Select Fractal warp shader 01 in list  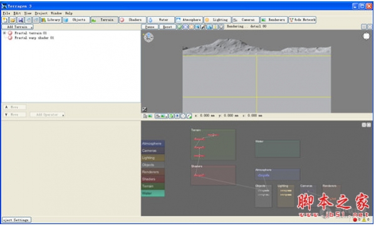point(34,38)
